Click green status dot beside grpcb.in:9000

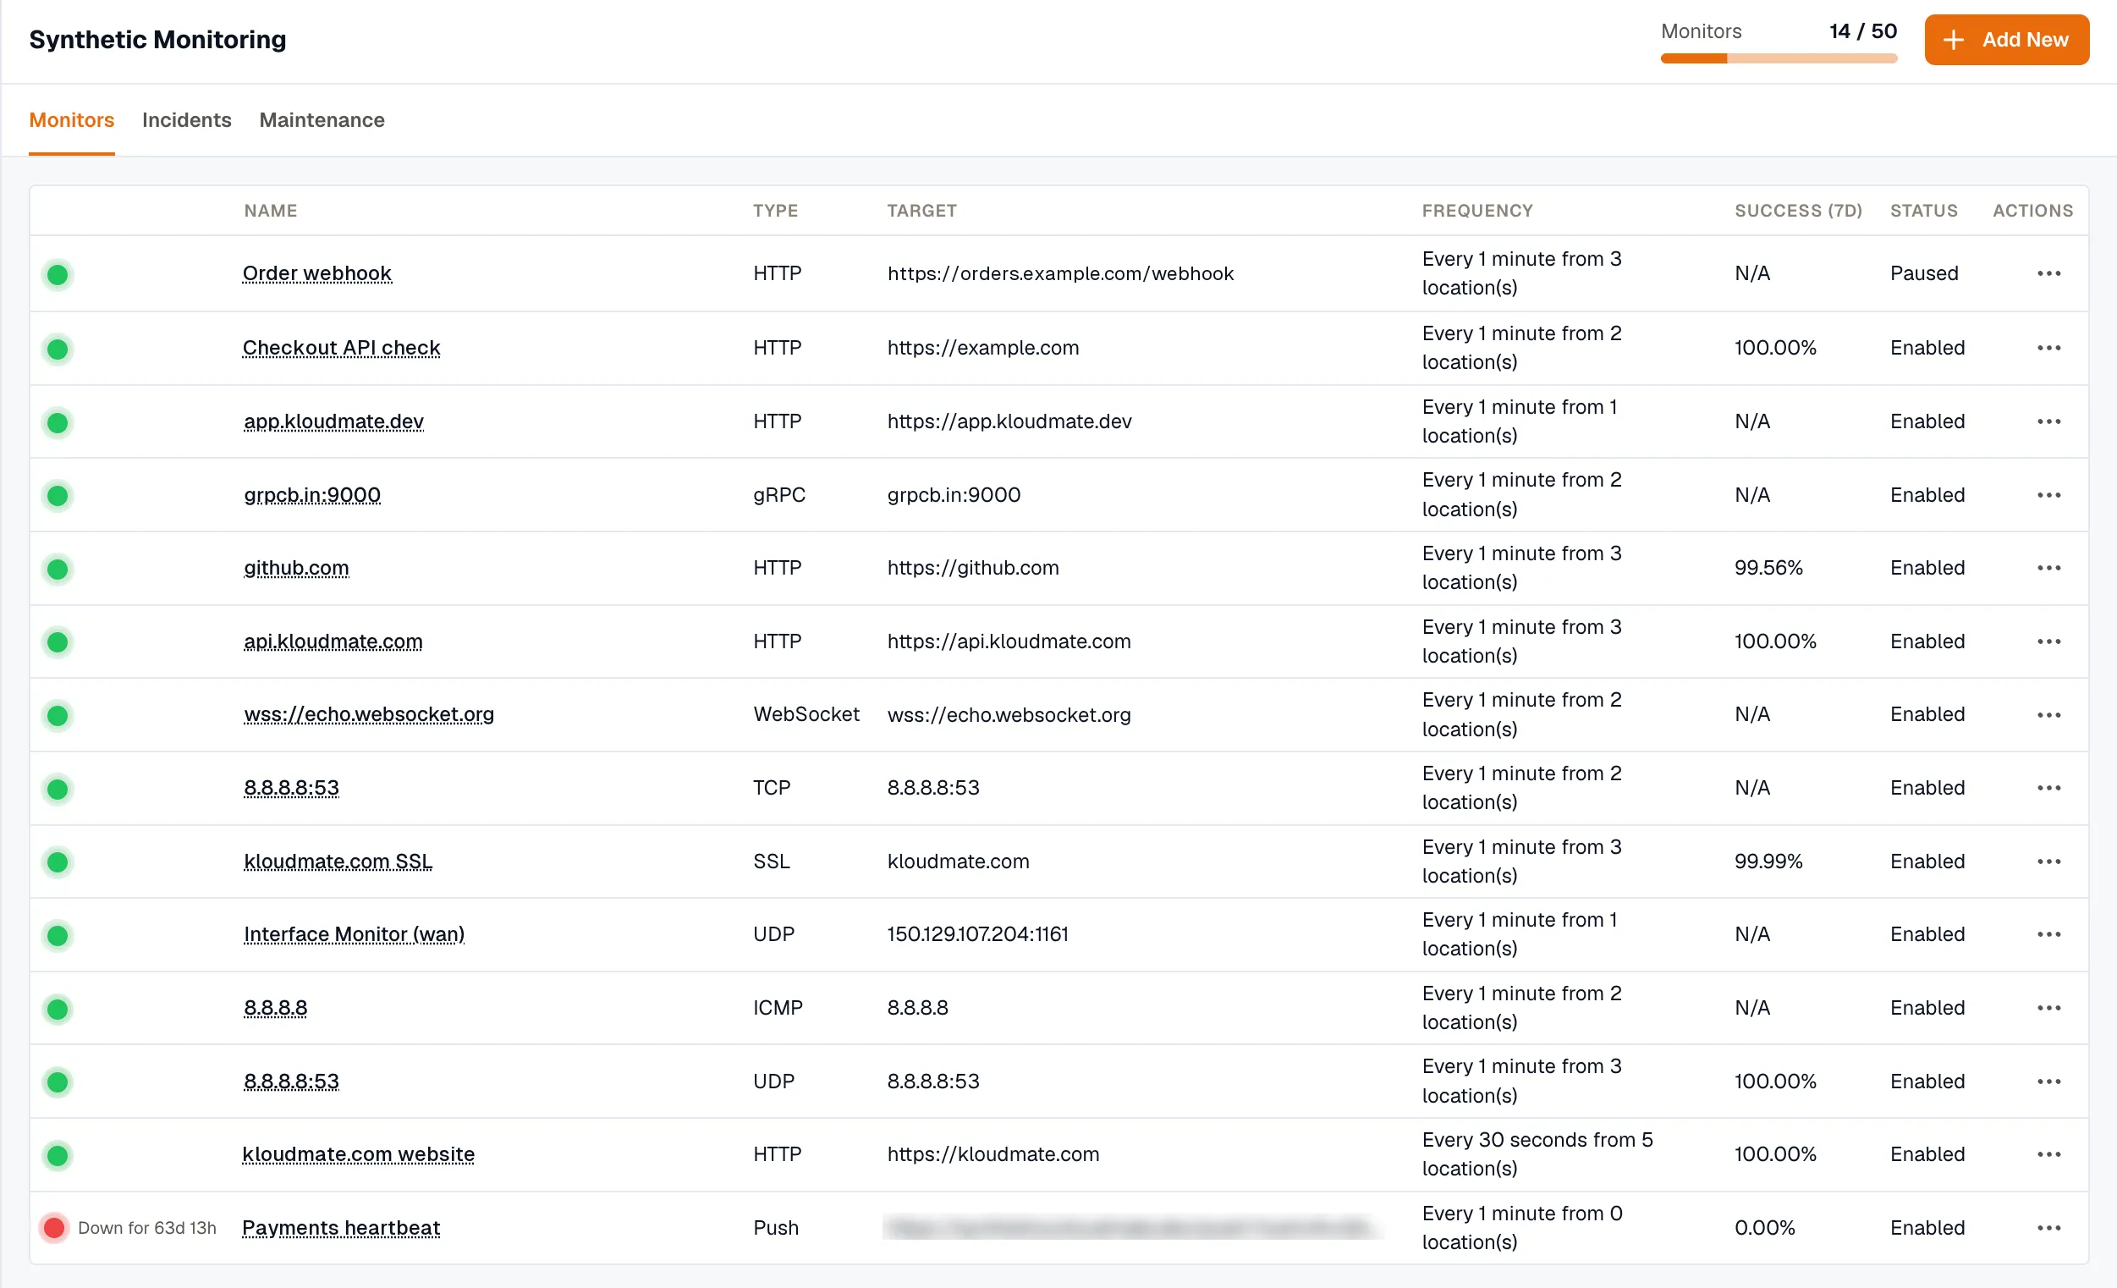(x=58, y=496)
